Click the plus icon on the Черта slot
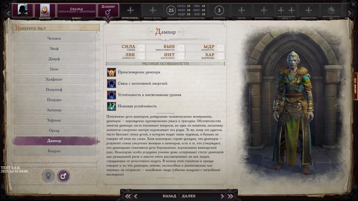 tap(241, 10)
